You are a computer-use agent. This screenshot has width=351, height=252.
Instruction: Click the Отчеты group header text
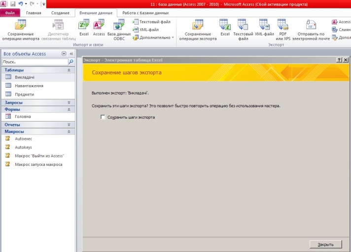point(12,125)
